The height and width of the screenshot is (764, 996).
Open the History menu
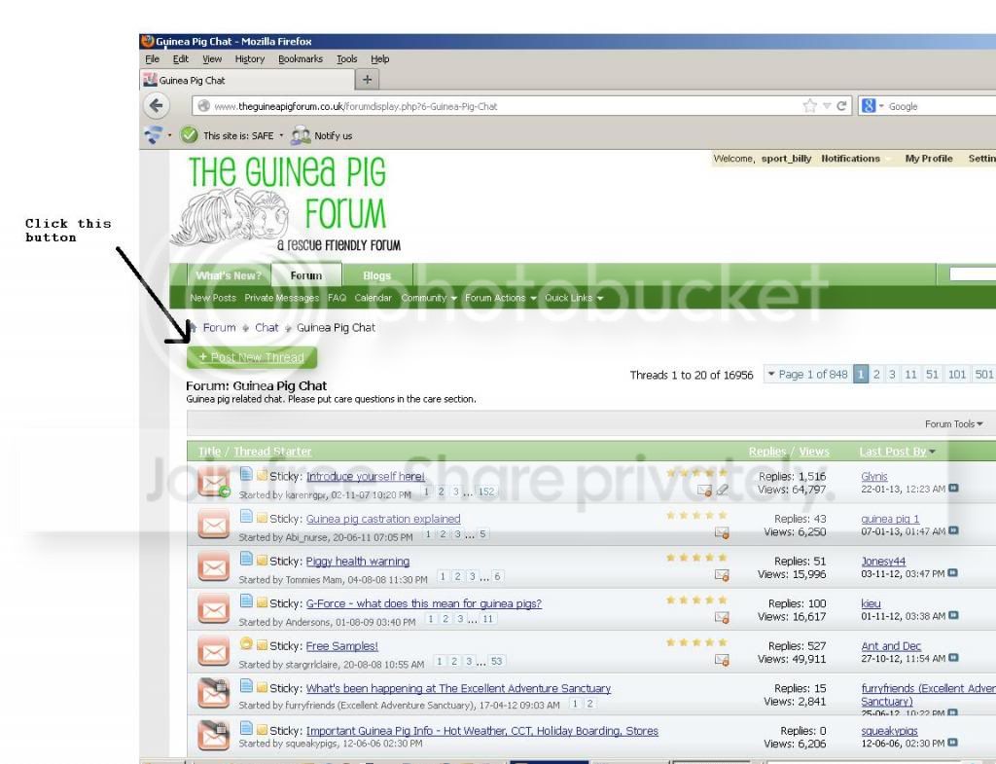click(x=249, y=59)
